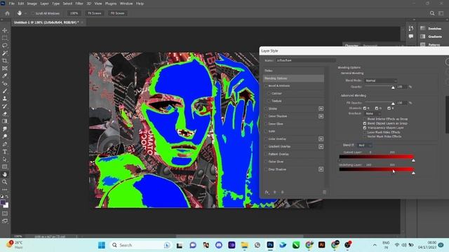Image resolution: width=449 pixels, height=252 pixels.
Task: Open the Comments panel speech-bubble icon
Action: tap(411, 36)
